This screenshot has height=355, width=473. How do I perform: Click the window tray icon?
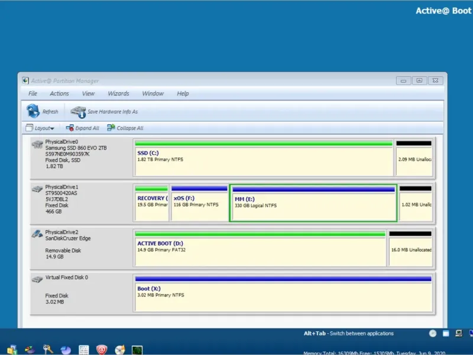click(x=446, y=333)
